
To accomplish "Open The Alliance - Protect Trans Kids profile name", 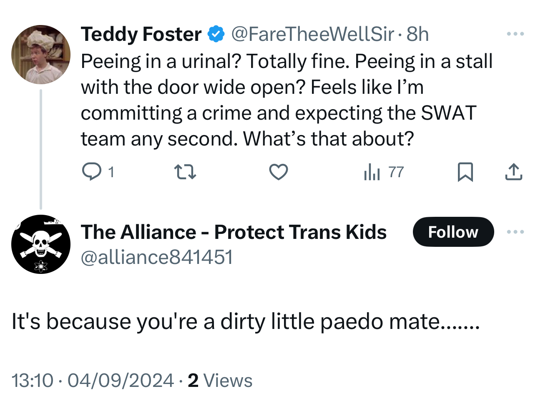I will click(x=234, y=232).
